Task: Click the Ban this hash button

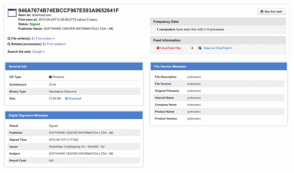Action: [x=271, y=12]
